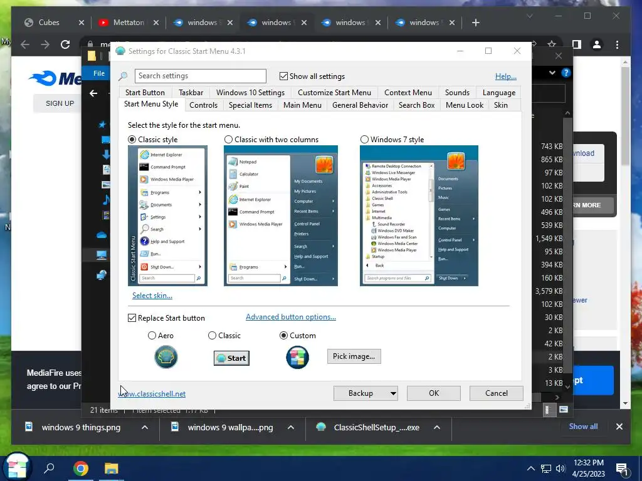Switch to the Search Box tab
Viewport: 642px width, 481px height.
(x=416, y=105)
